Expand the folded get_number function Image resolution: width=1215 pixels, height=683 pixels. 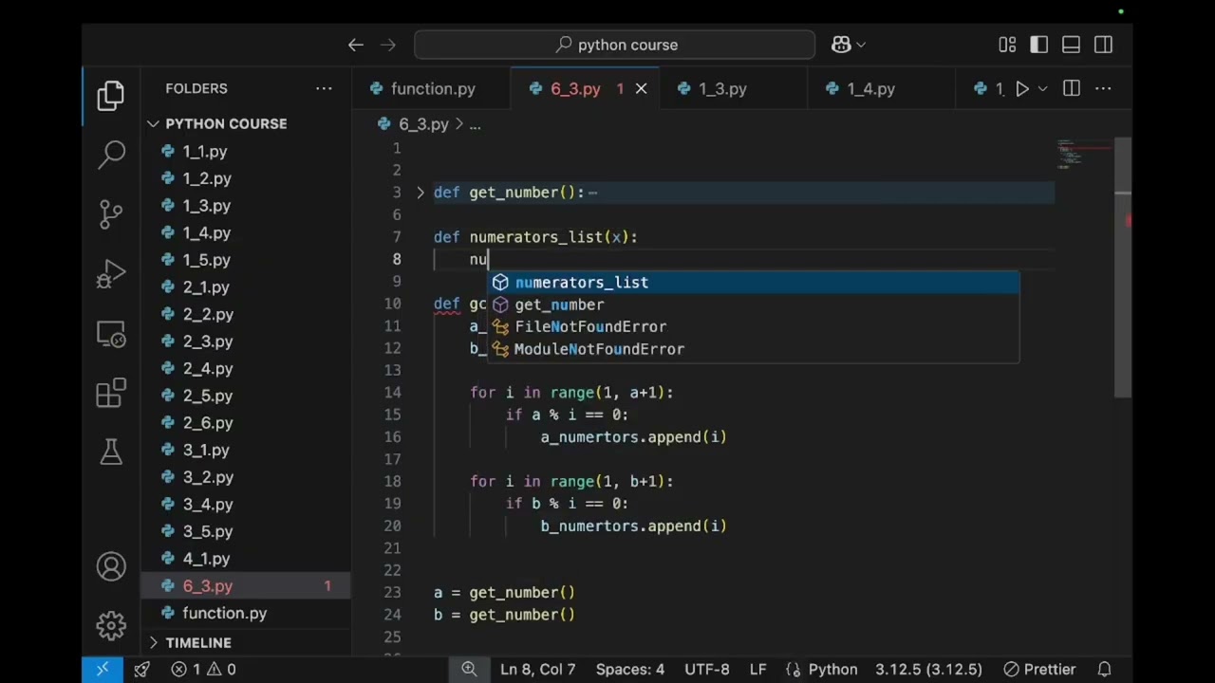[x=420, y=193]
